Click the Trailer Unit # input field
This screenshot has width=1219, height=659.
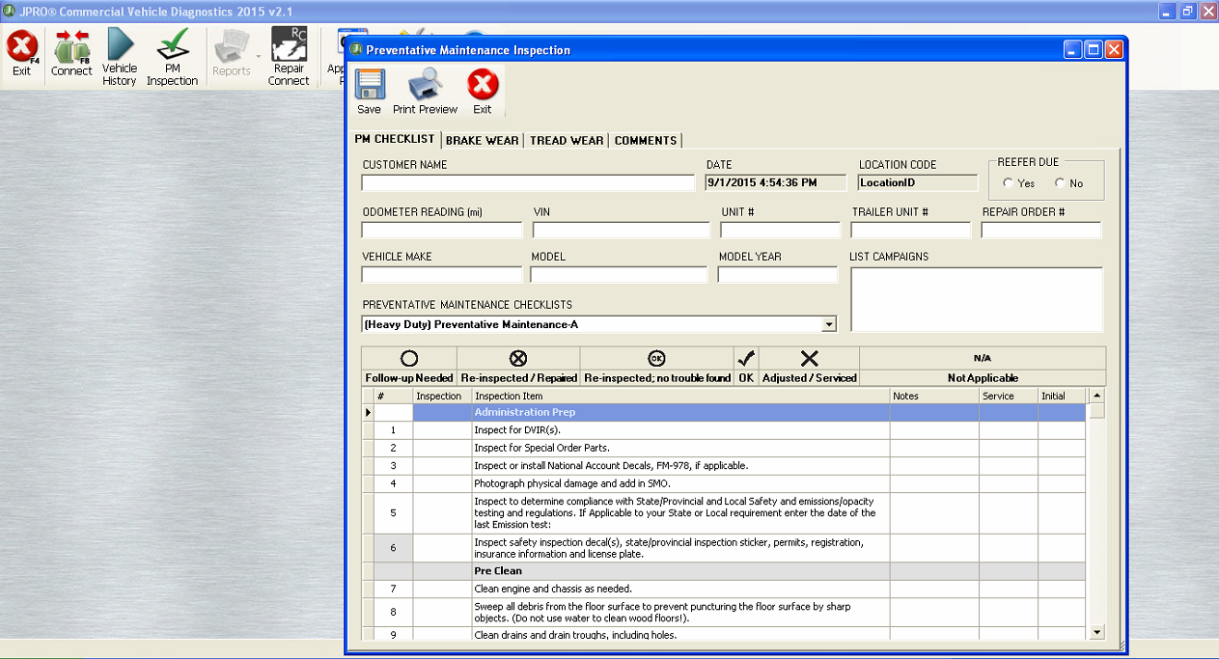(x=911, y=230)
